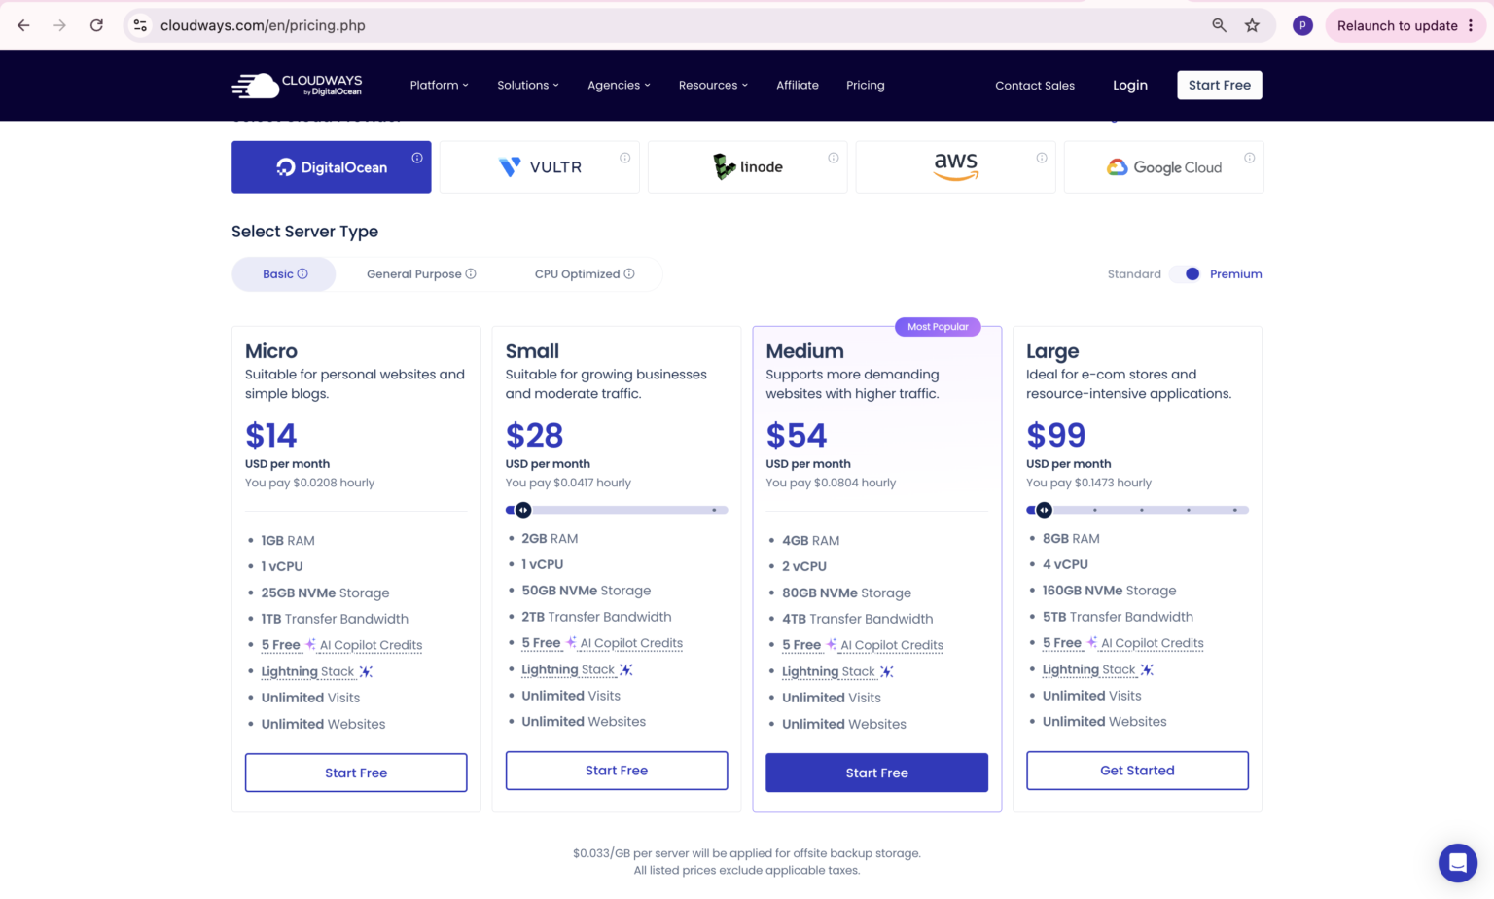Click the $99 price on the Large plan
Screen dimensions: 1494x899
[1055, 435]
